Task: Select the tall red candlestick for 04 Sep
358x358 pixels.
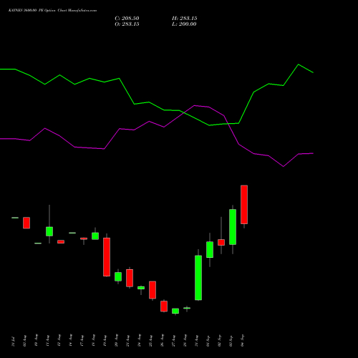Action: 244,205
